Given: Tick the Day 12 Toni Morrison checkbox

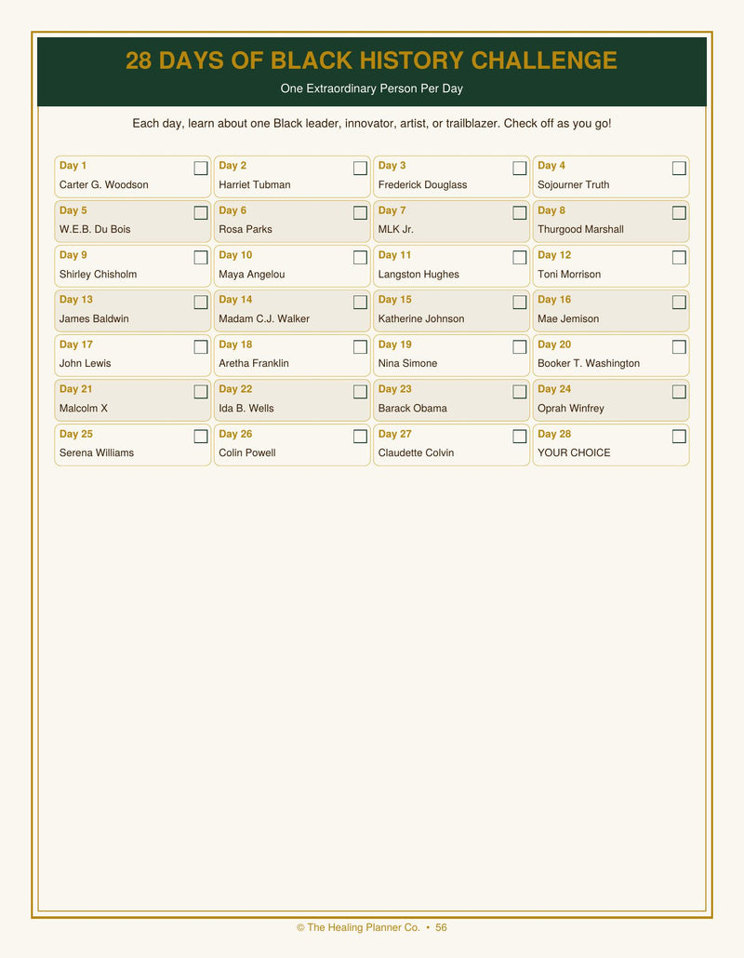Looking at the screenshot, I should [x=679, y=257].
